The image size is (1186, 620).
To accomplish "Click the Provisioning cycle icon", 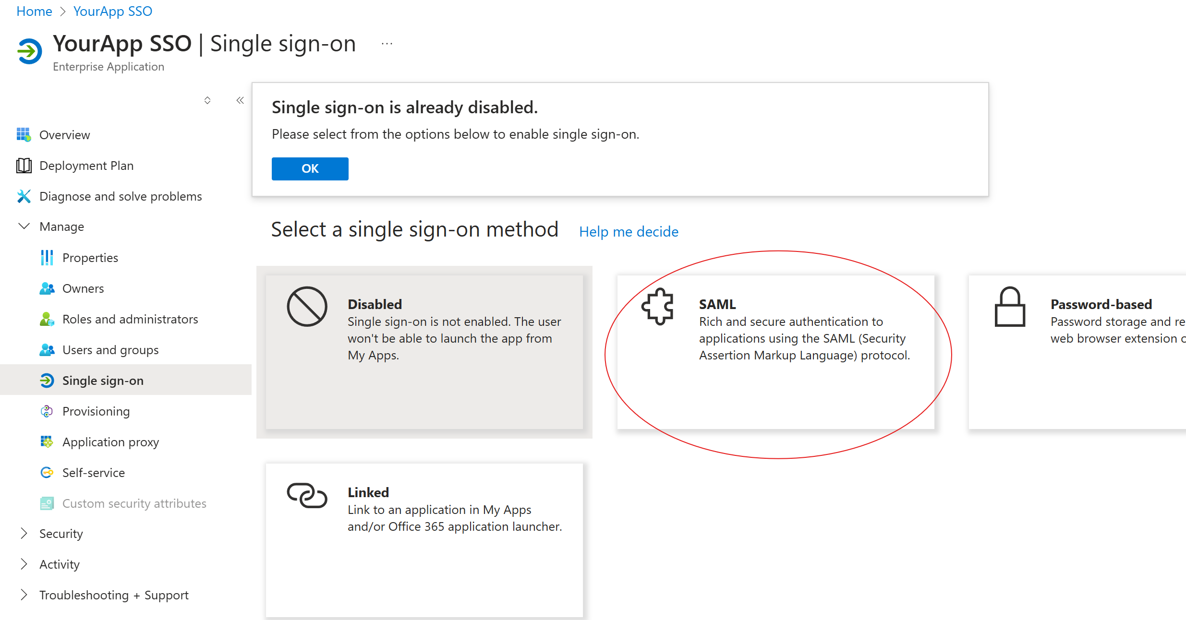I will 47,411.
